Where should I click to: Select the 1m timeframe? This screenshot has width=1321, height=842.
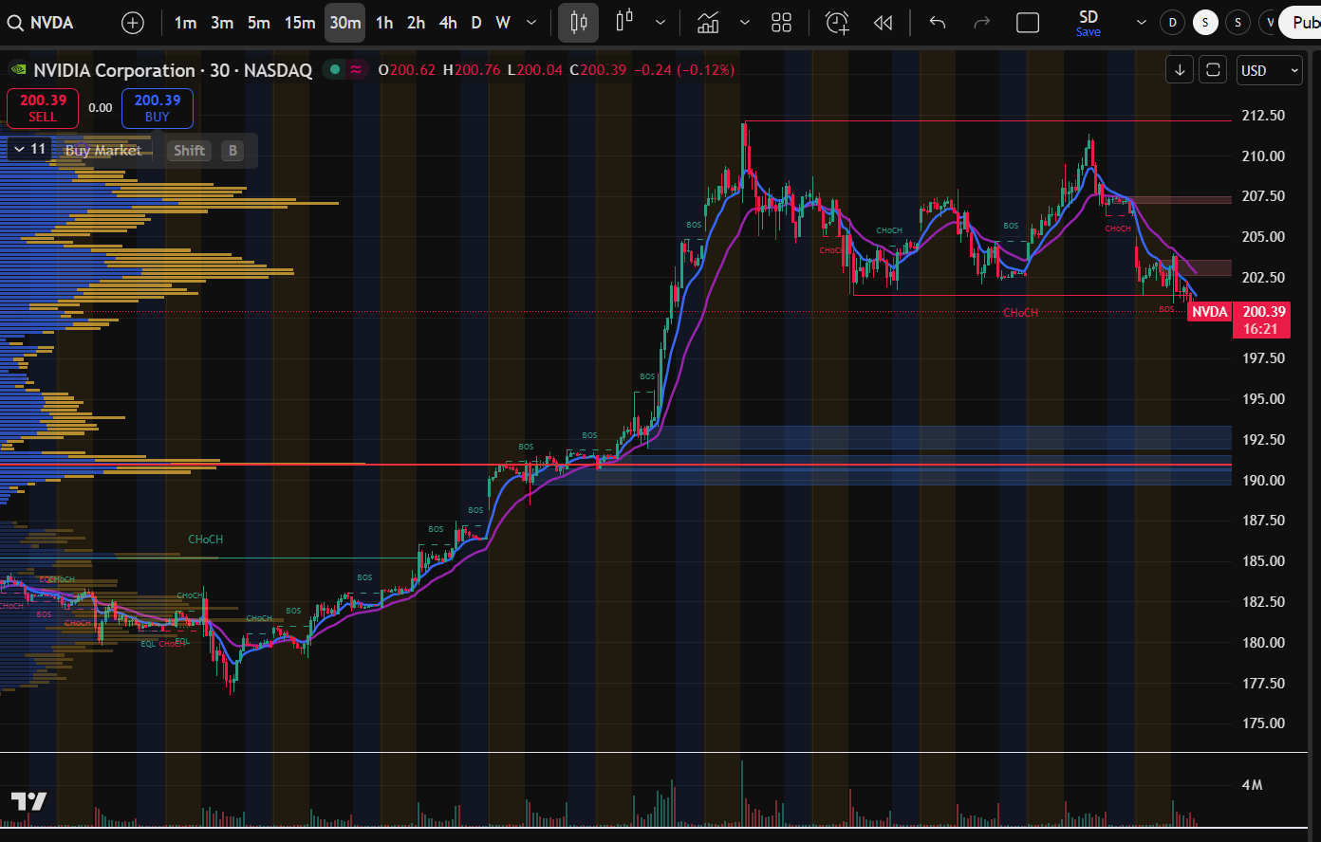185,23
